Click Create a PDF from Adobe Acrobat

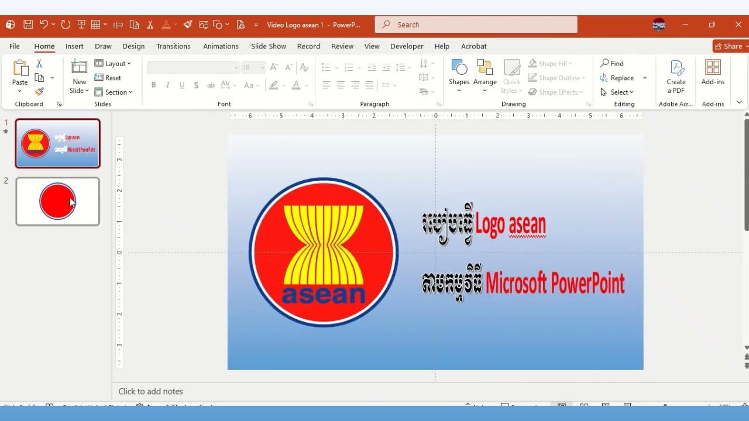pos(676,77)
